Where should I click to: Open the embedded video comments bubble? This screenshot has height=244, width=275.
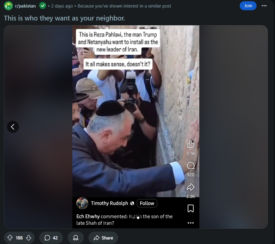pyautogui.click(x=191, y=165)
